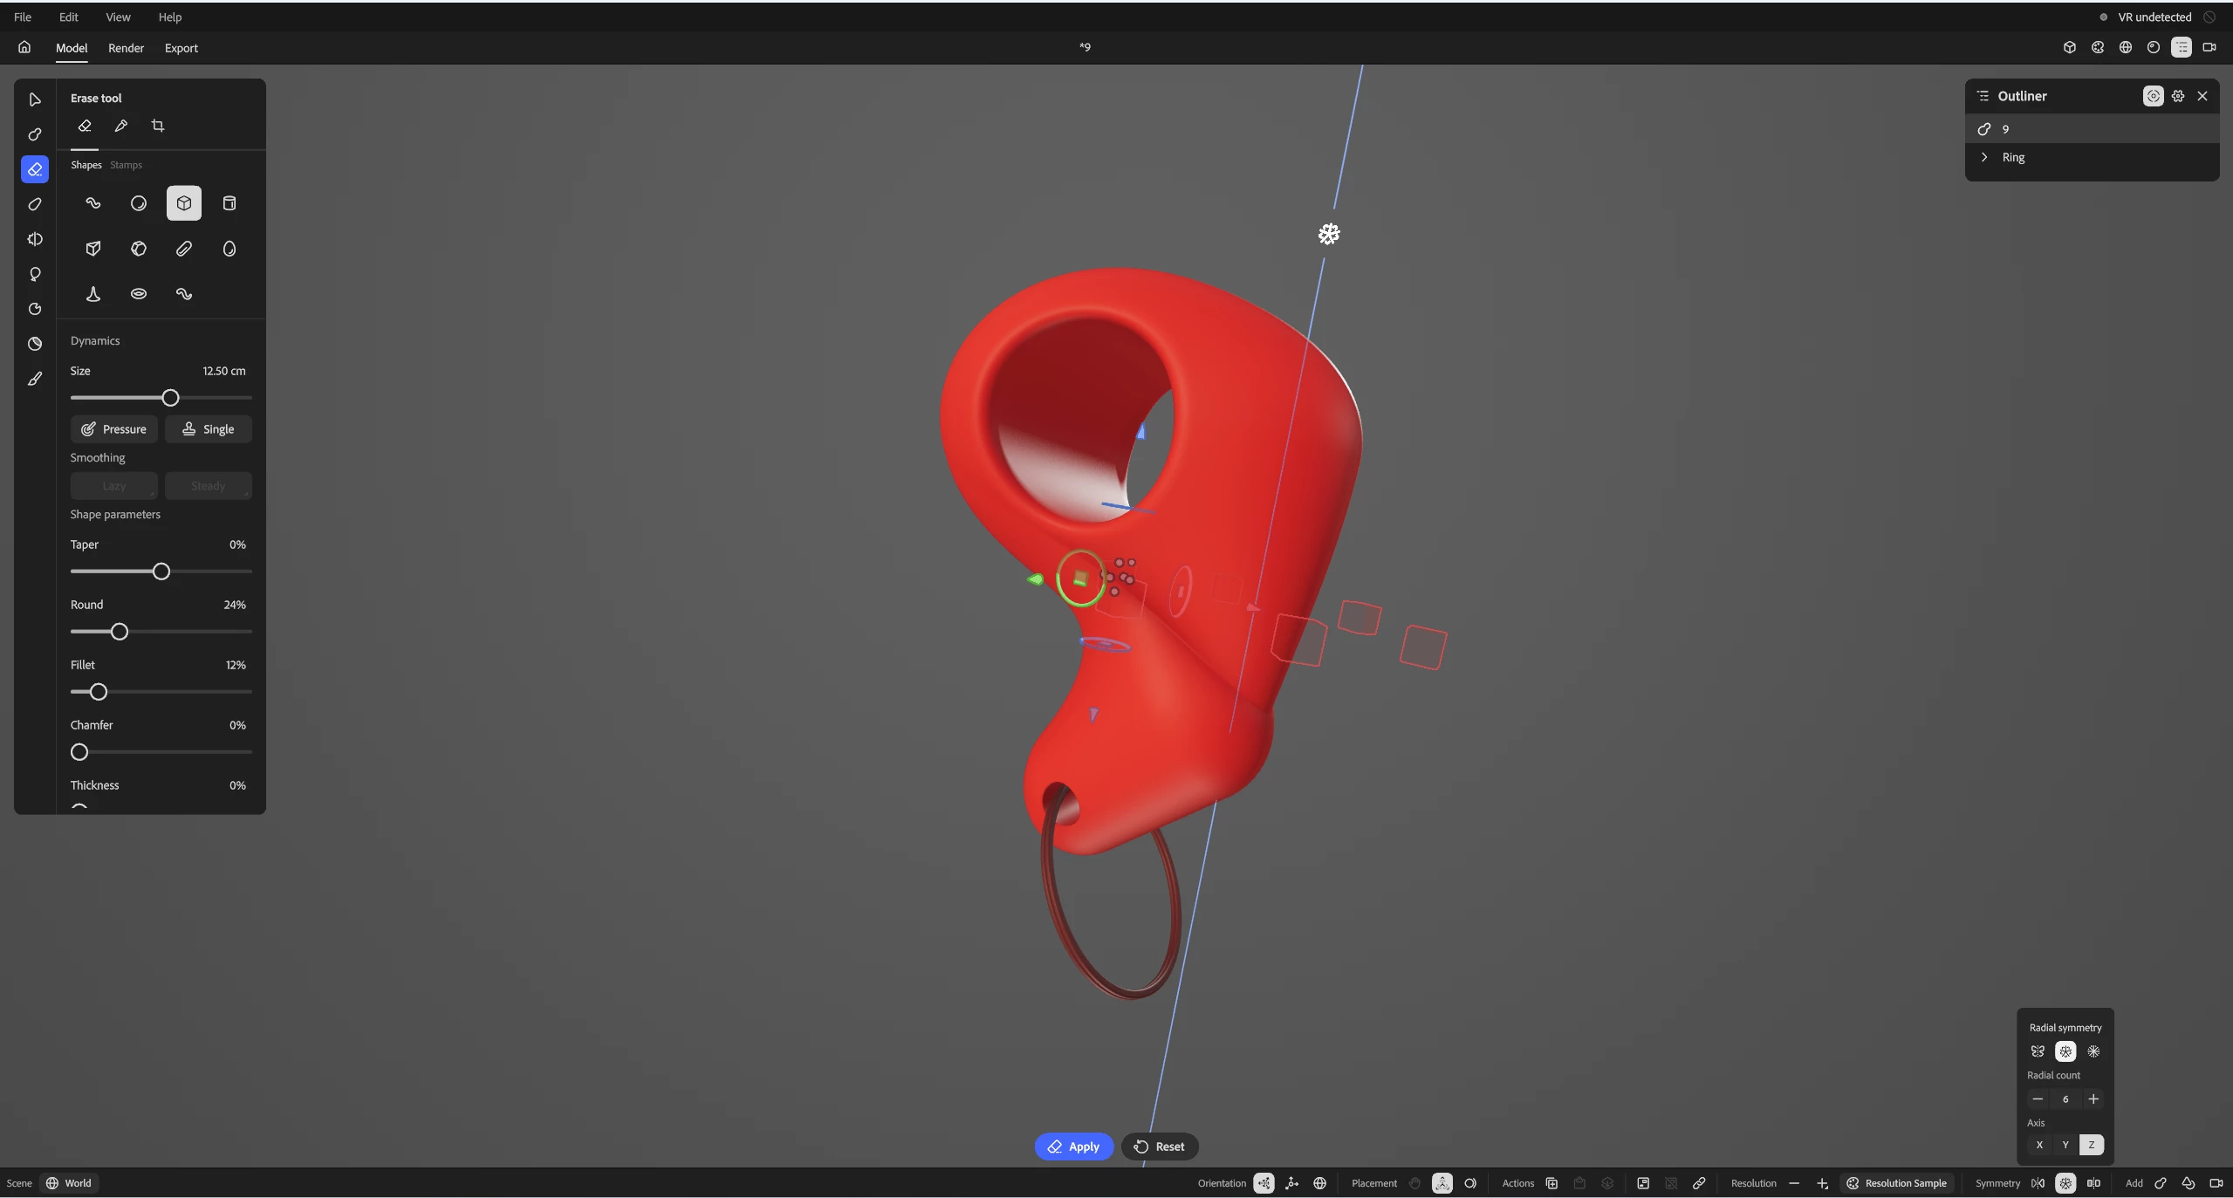Toggle Single stamp mode
This screenshot has height=1198, width=2233.
pyautogui.click(x=209, y=429)
